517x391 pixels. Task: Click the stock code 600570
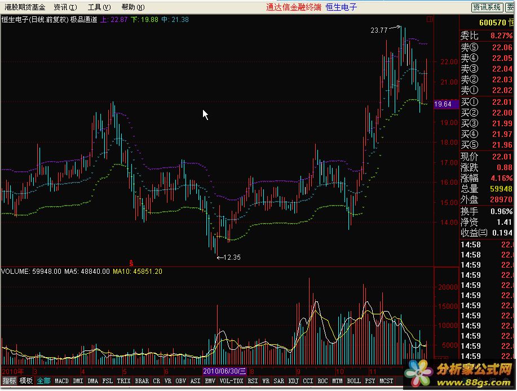493,23
